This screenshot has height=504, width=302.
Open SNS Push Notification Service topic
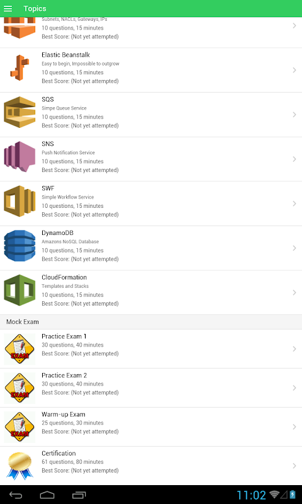[x=151, y=159]
